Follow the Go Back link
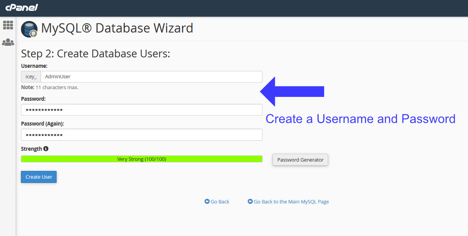This screenshot has height=236, width=468. [220, 202]
